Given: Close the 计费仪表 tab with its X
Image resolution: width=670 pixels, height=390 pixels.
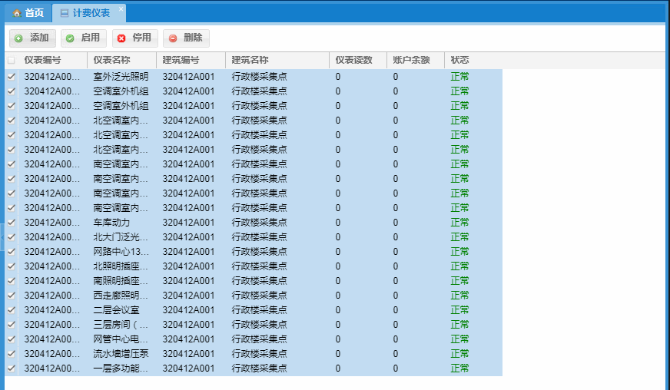Looking at the screenshot, I should pyautogui.click(x=121, y=9).
